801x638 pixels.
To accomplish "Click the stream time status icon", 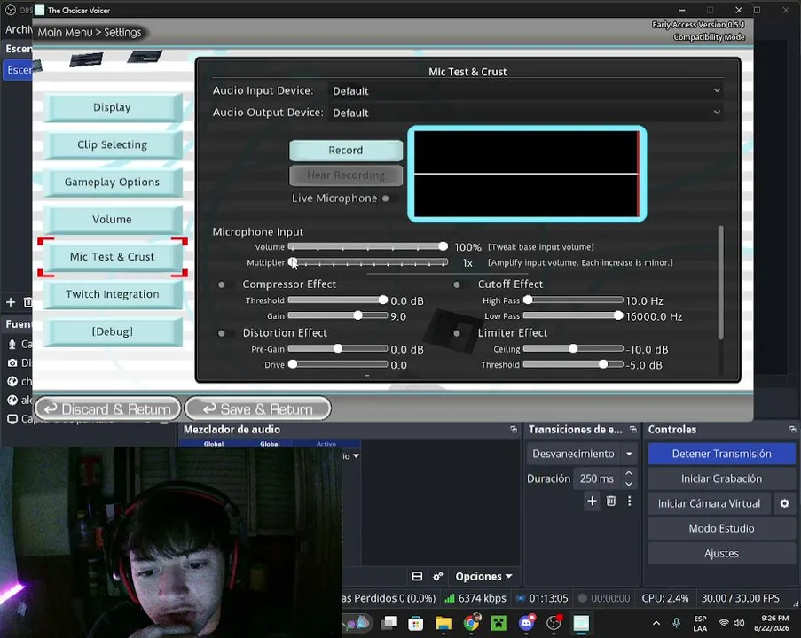I will (x=521, y=598).
